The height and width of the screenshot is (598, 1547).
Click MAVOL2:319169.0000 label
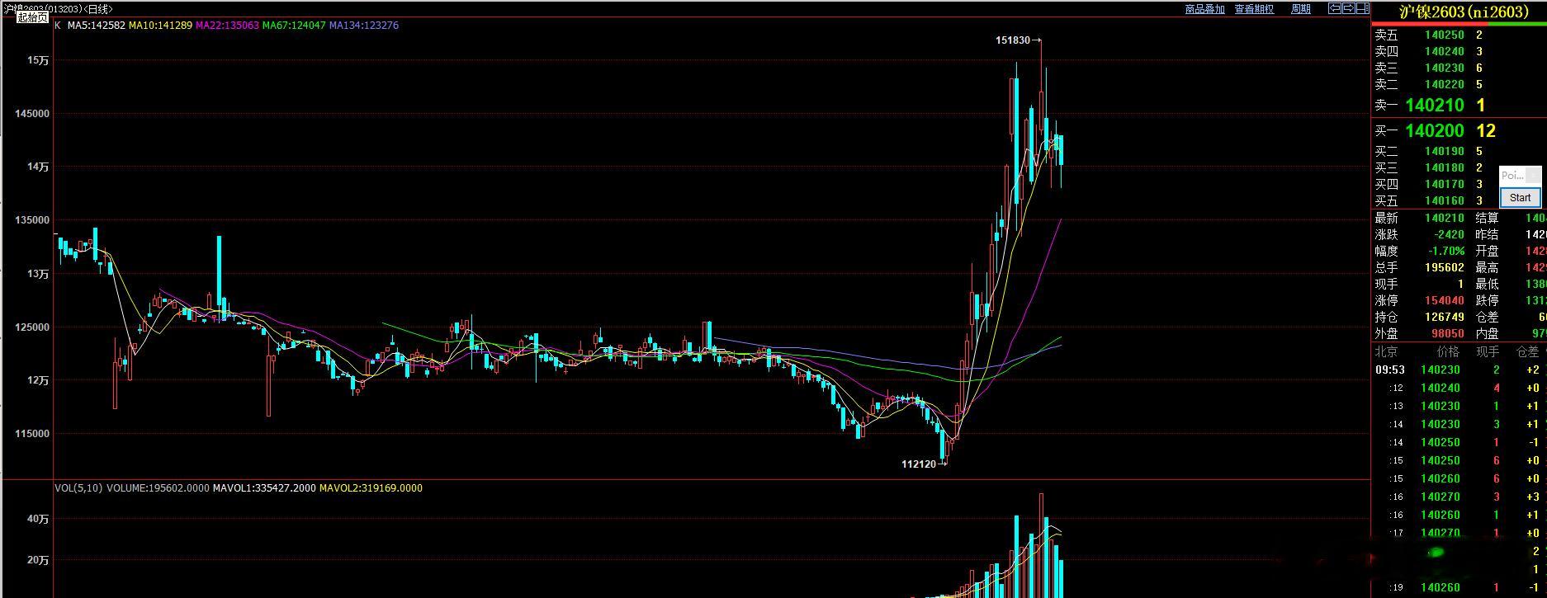point(371,488)
